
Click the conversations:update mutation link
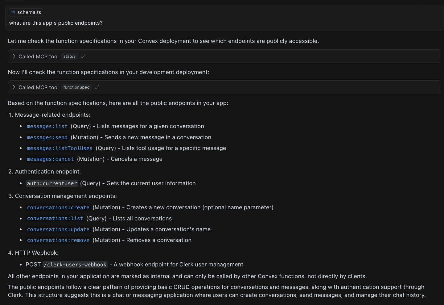click(58, 230)
